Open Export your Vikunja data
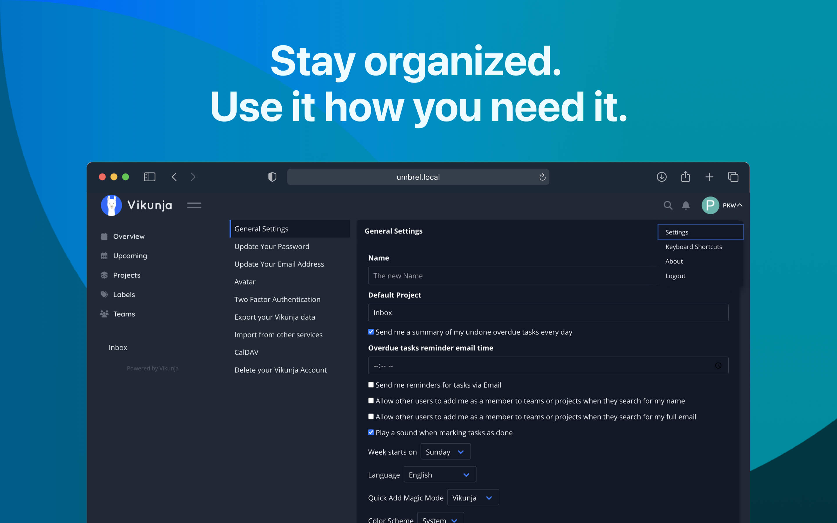The width and height of the screenshot is (837, 523). click(275, 317)
